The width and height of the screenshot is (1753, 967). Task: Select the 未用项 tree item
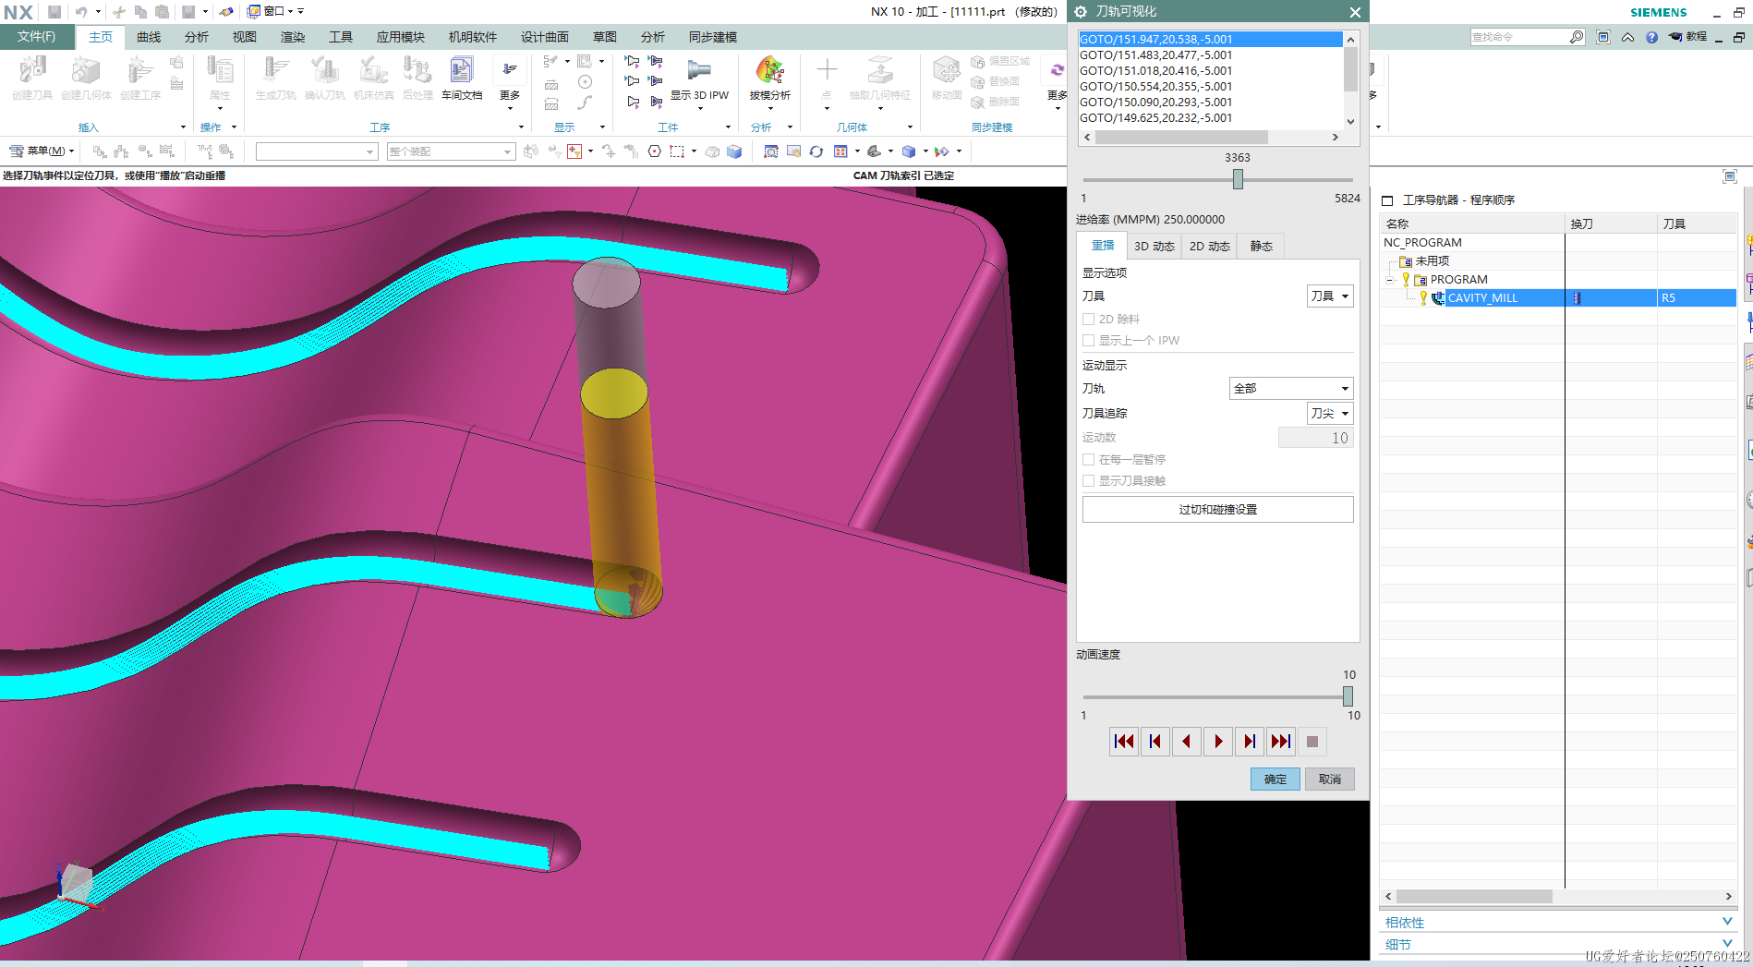[1432, 261]
